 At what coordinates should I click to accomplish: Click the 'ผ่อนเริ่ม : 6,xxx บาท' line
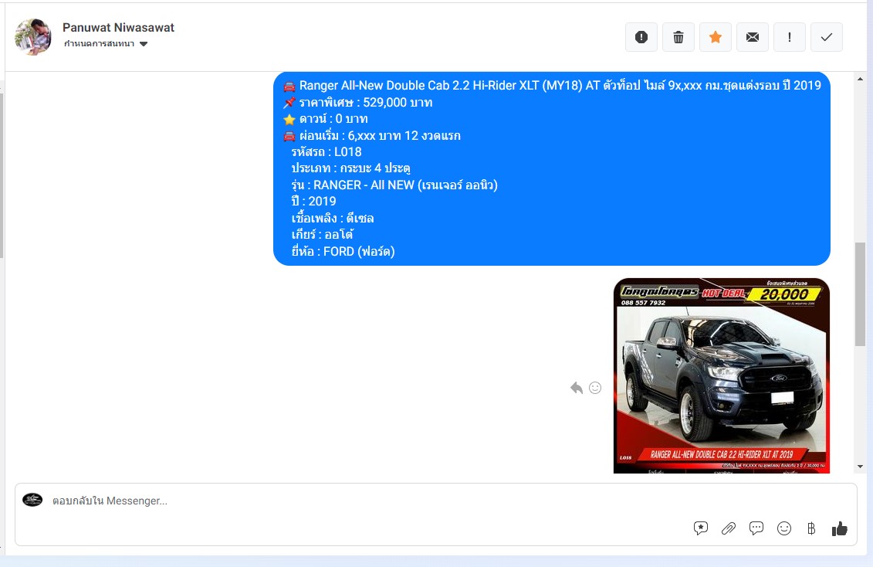(x=372, y=136)
